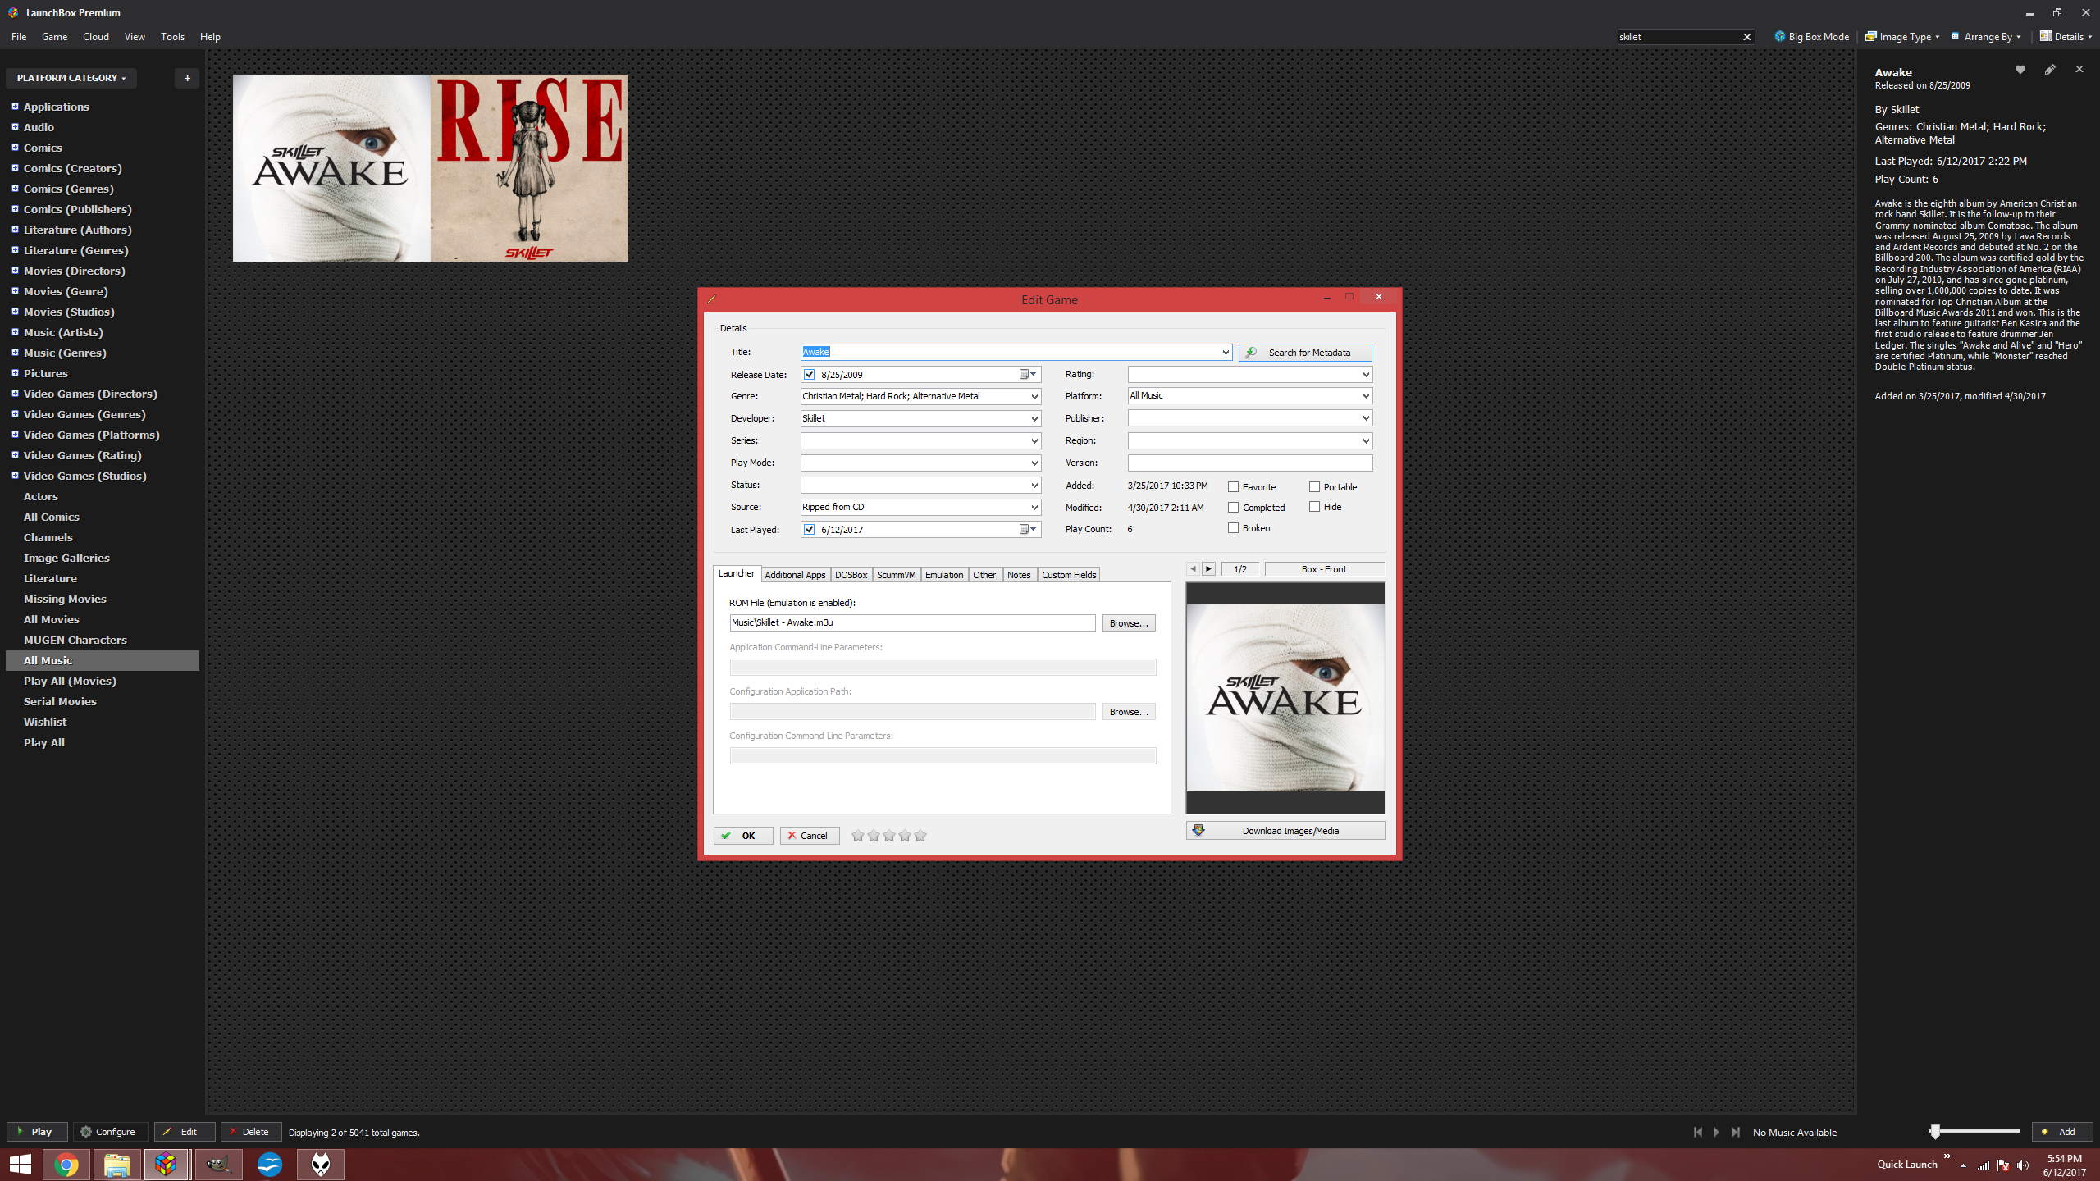Screen dimensions: 2100x1181
Task: Click the LaunchBox taskbar icon
Action: pos(167,1165)
